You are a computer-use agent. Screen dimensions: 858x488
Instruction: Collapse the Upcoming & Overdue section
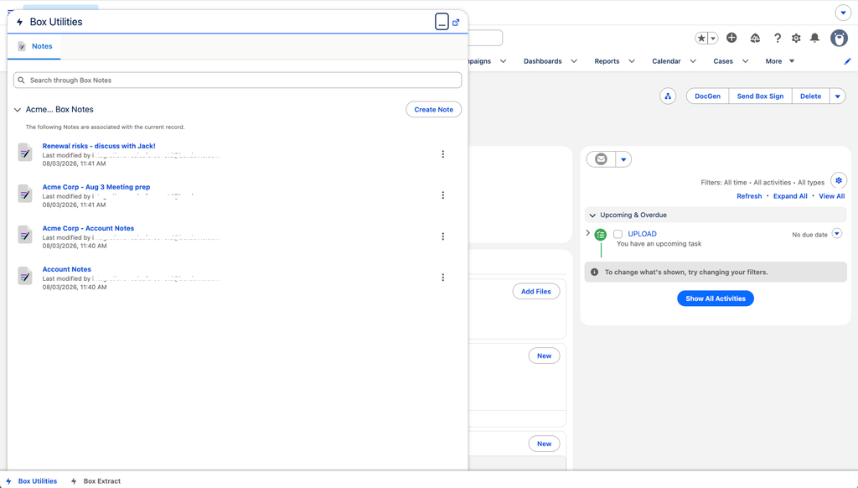pyautogui.click(x=592, y=215)
